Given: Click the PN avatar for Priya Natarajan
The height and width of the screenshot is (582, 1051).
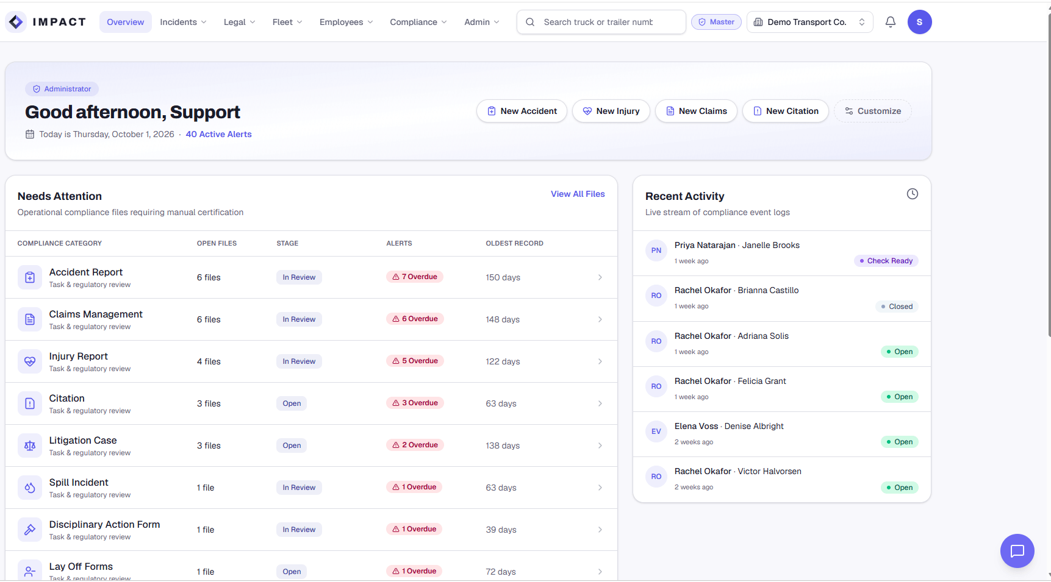Looking at the screenshot, I should [656, 250].
